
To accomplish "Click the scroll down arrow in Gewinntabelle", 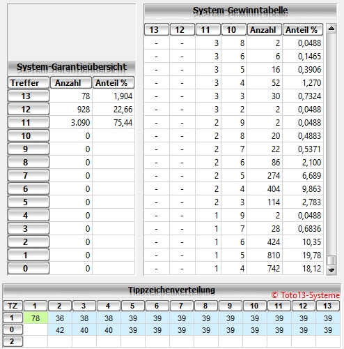I will point(331,270).
